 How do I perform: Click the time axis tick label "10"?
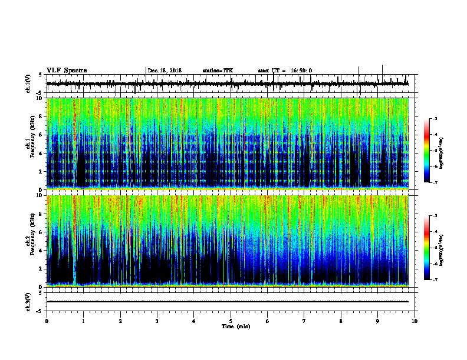[x=415, y=321]
